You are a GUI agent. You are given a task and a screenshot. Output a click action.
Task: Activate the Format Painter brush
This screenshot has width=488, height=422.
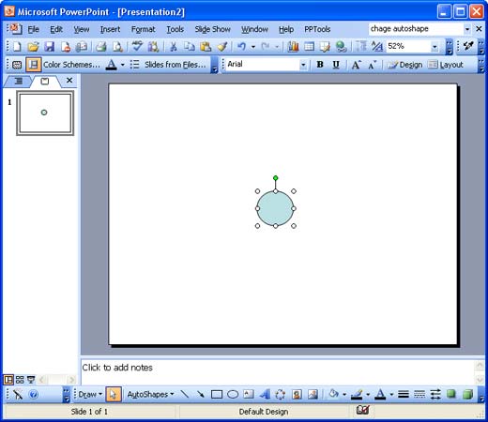pyautogui.click(x=221, y=47)
